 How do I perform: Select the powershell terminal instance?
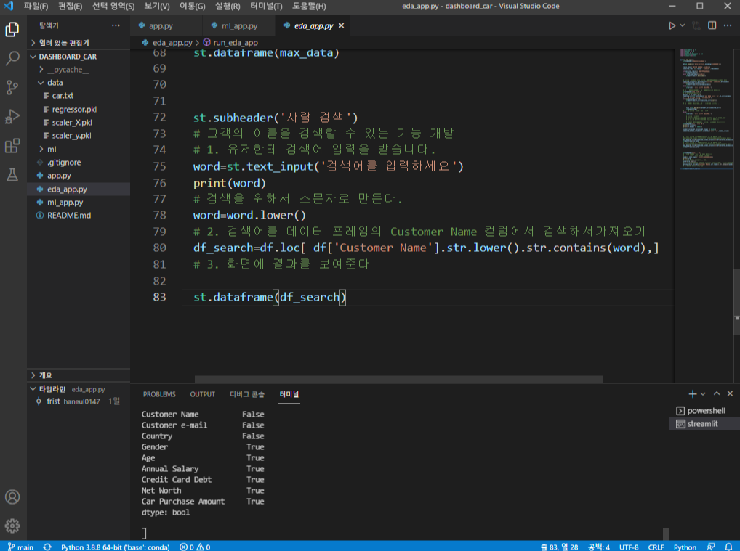(704, 411)
